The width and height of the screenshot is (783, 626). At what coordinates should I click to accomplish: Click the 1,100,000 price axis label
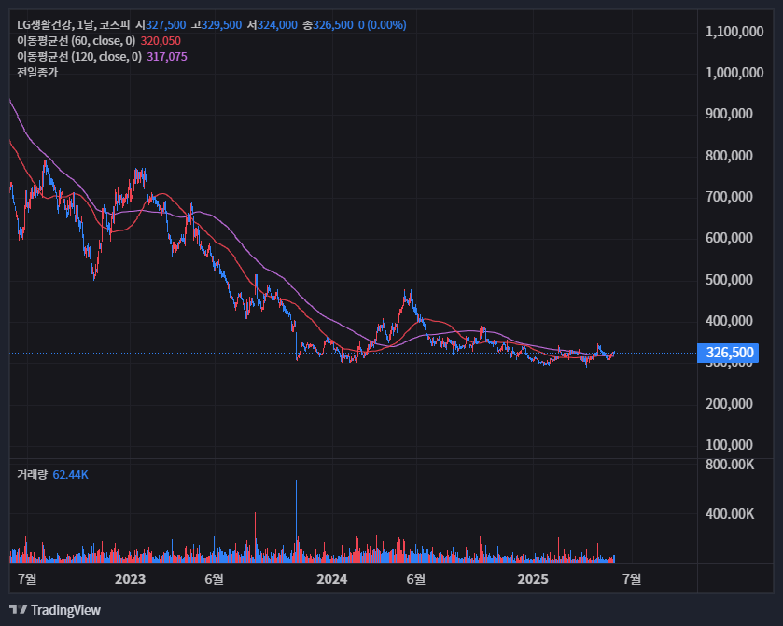(734, 32)
